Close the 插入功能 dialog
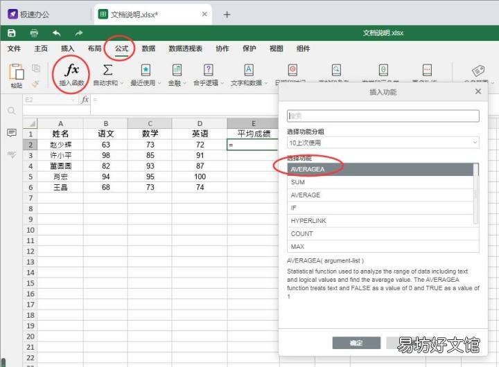Screen dimensions: 499x367 tap(478, 91)
